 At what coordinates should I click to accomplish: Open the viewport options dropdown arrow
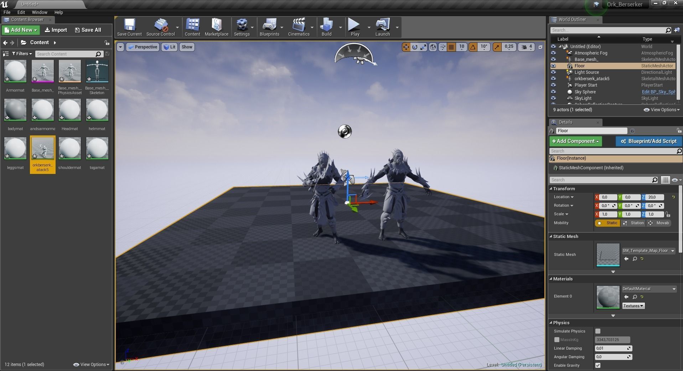click(120, 47)
